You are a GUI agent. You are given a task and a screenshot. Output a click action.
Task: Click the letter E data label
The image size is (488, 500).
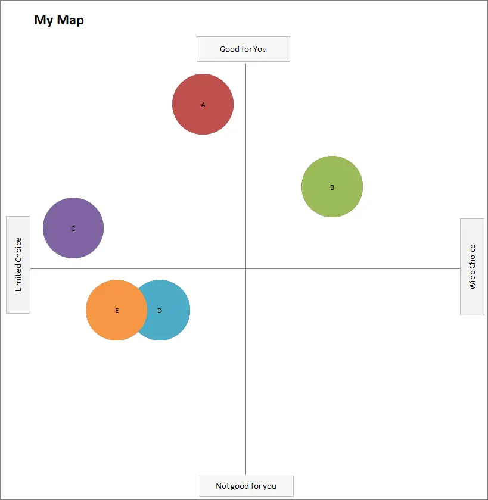pos(117,311)
